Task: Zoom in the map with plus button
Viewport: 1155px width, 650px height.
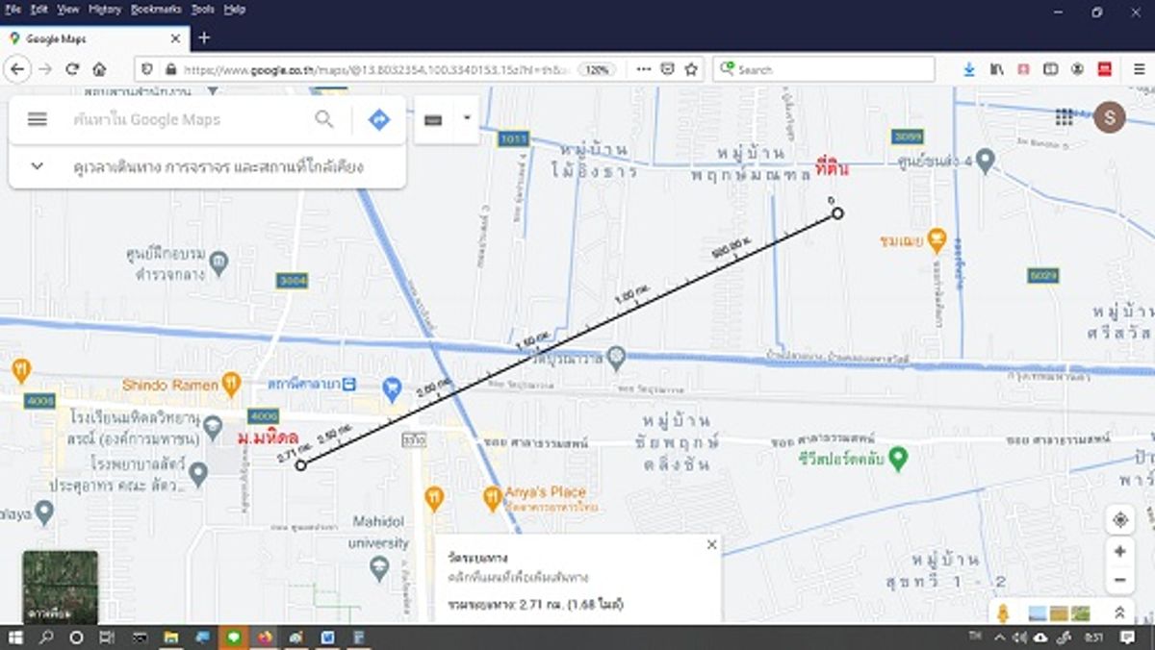Action: 1119,552
